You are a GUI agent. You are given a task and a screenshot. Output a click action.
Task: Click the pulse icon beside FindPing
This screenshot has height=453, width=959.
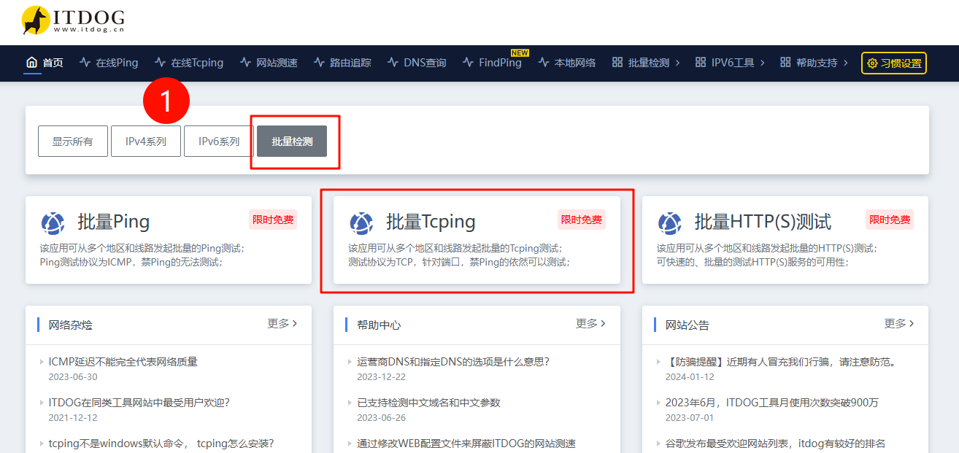pyautogui.click(x=468, y=63)
